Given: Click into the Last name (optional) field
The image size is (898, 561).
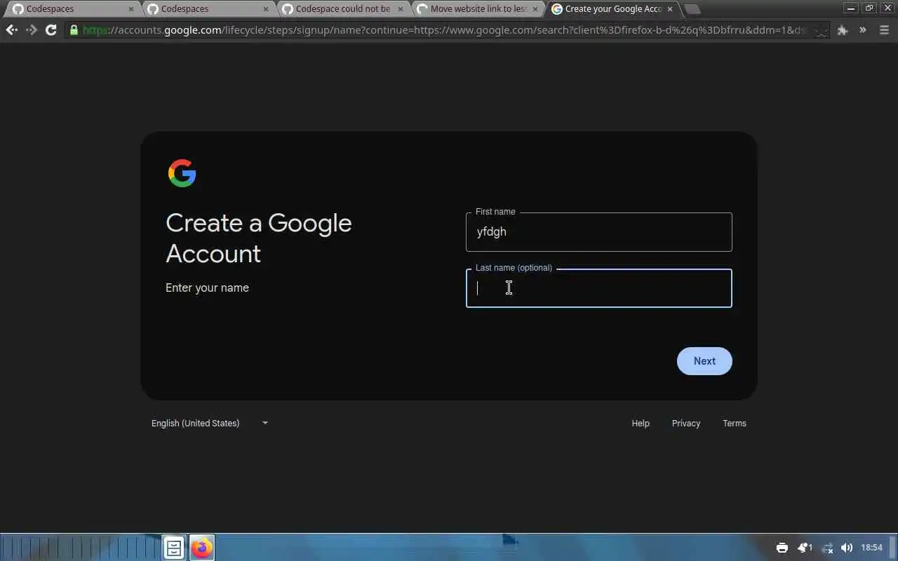Looking at the screenshot, I should click(x=598, y=288).
